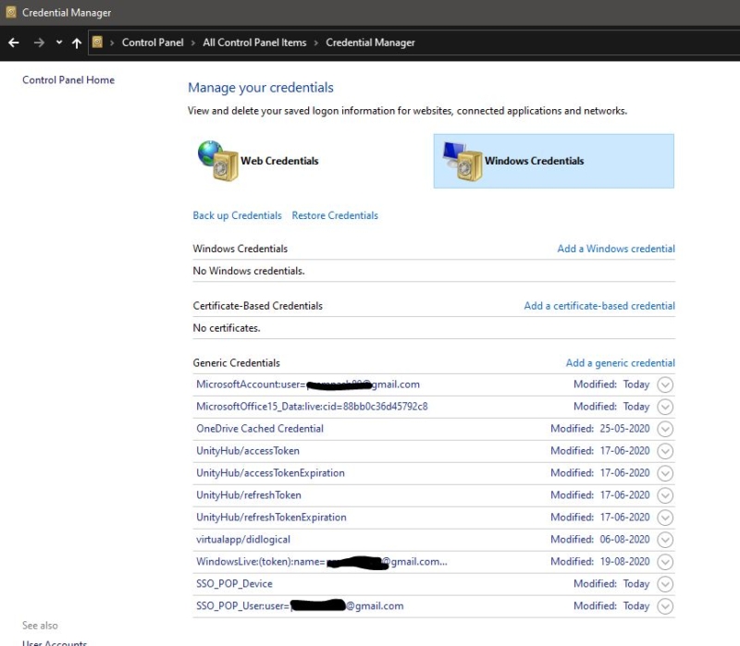Click the address bar vault icon
Viewport: 740px width, 646px height.
coord(97,43)
